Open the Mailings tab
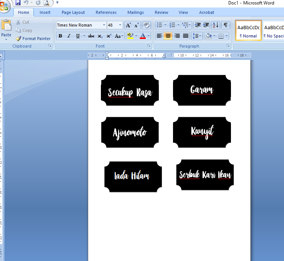 136,12
